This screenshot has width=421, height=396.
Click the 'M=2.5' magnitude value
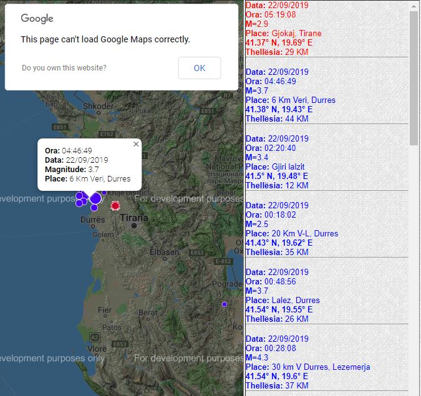257,224
